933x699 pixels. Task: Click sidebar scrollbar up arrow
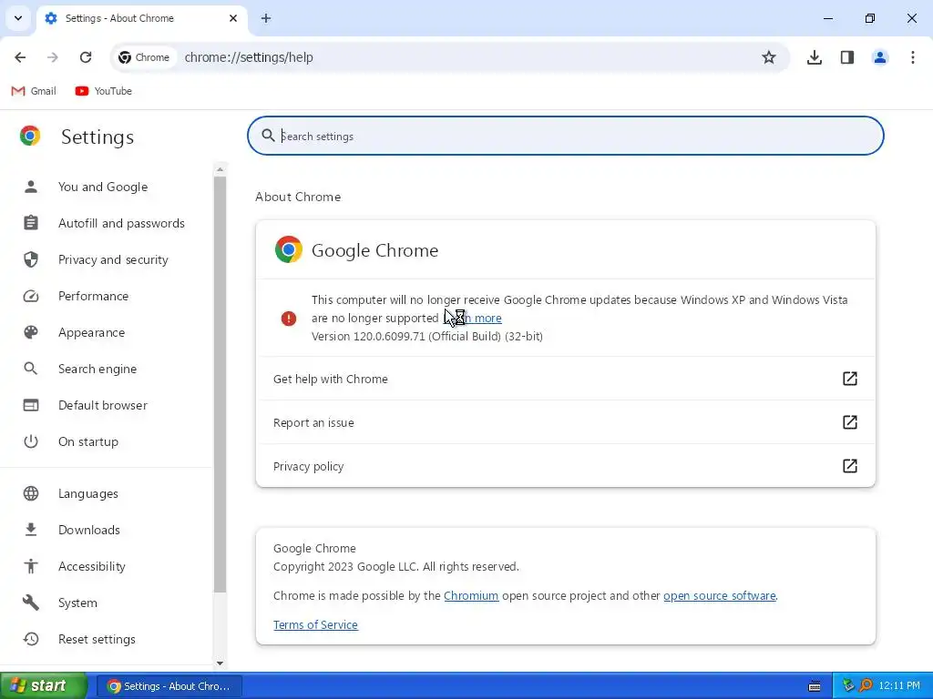coord(220,169)
